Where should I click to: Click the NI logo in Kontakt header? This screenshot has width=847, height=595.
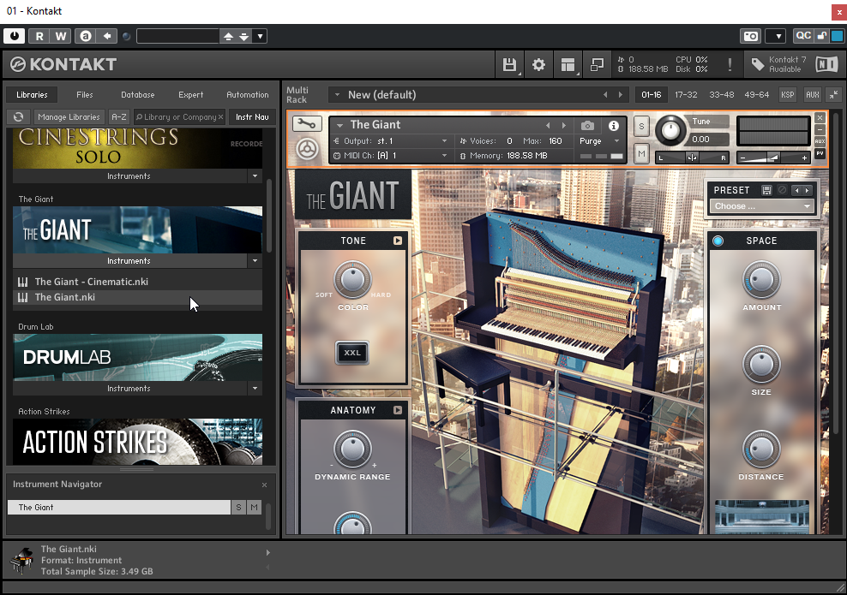[826, 64]
